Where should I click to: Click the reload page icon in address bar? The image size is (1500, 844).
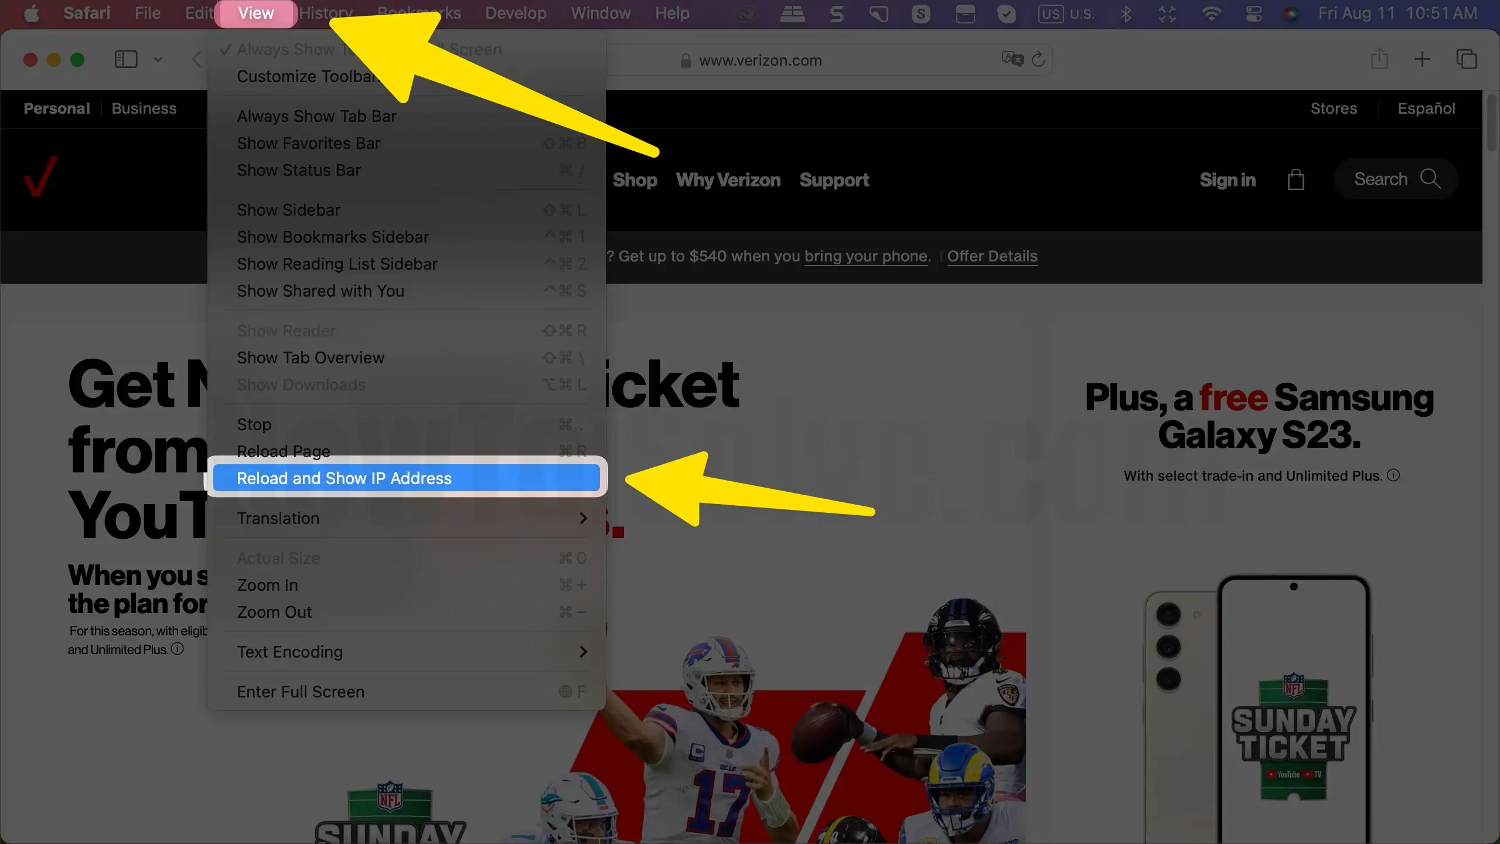click(1038, 59)
